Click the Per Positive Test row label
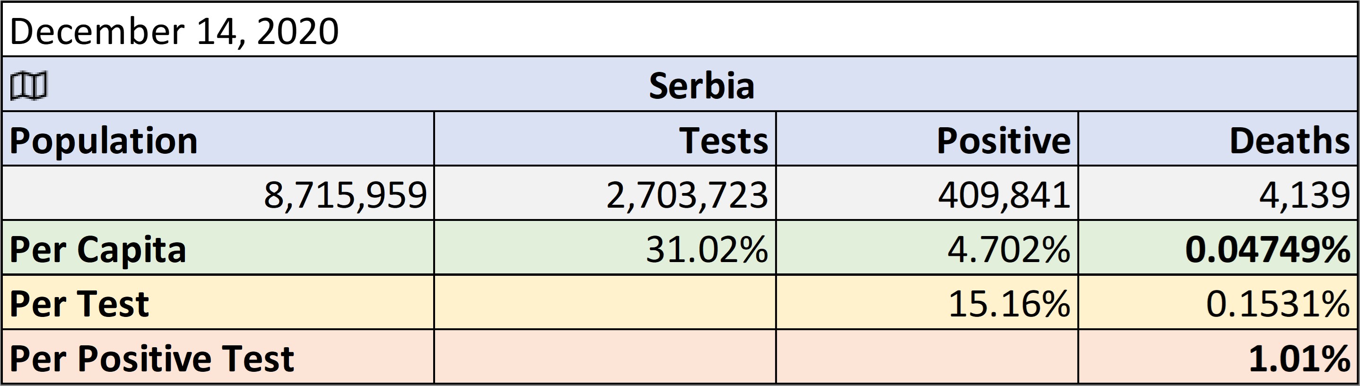The width and height of the screenshot is (1360, 386). point(218,357)
